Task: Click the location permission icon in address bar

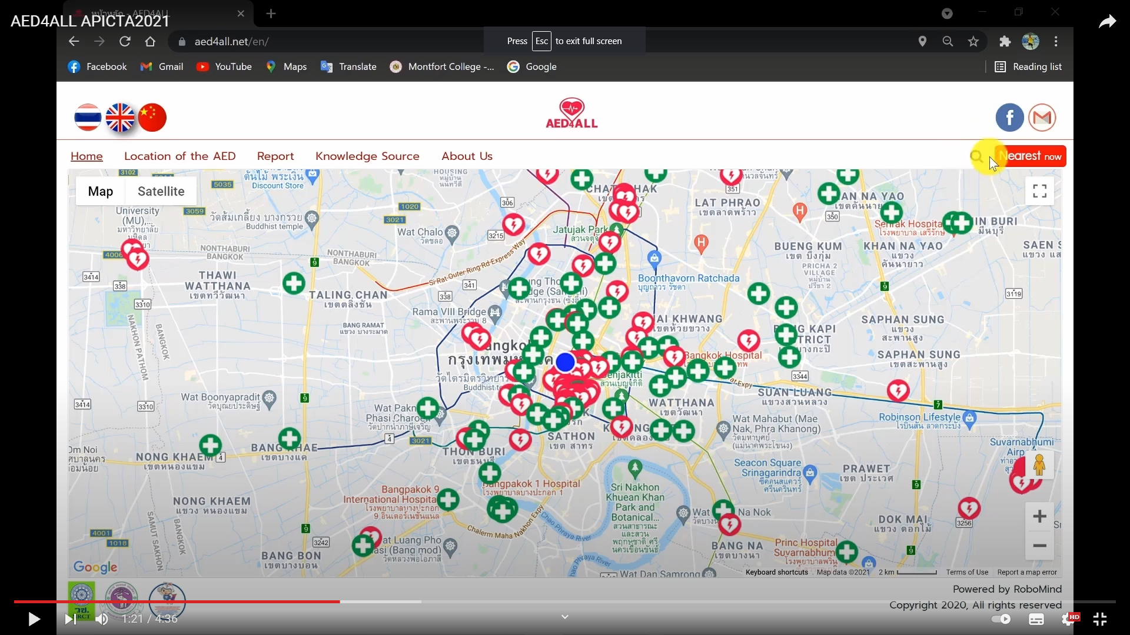Action: pyautogui.click(x=922, y=41)
